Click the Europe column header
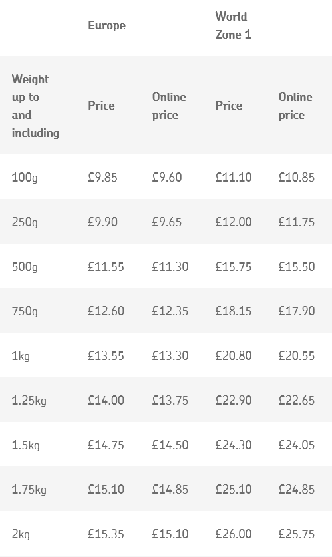The width and height of the screenshot is (332, 557). click(106, 25)
